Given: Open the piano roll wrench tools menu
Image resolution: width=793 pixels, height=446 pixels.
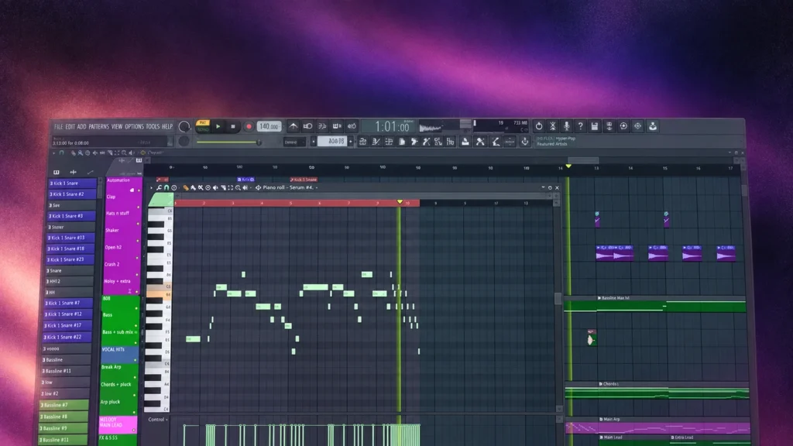Looking at the screenshot, I should tap(159, 187).
